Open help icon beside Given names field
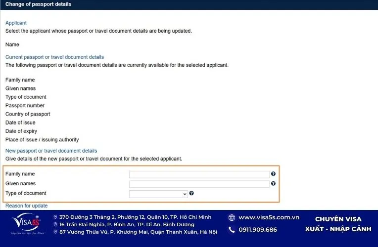 pos(273,183)
